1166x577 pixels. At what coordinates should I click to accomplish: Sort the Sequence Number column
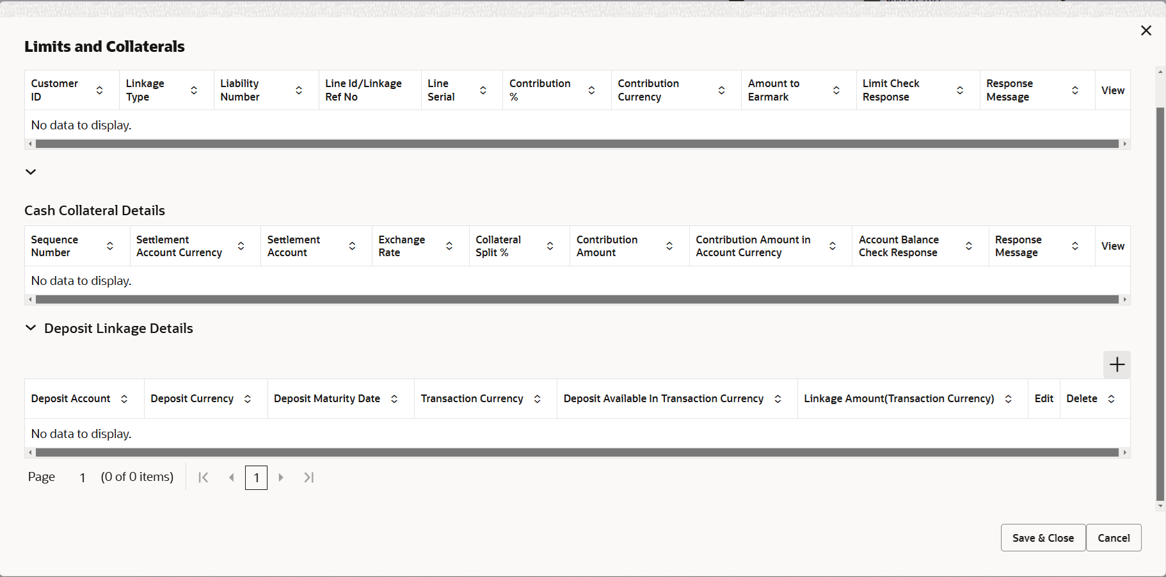coord(110,245)
